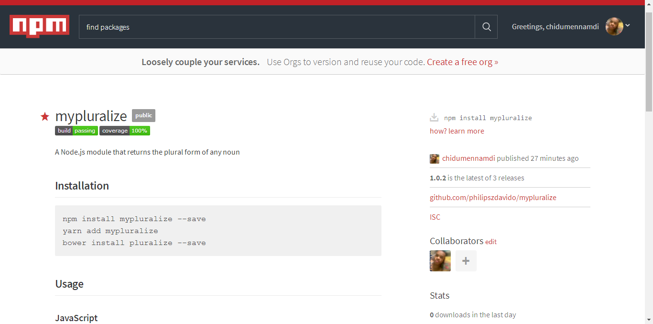
Task: Click the build passing badge
Action: 76,131
